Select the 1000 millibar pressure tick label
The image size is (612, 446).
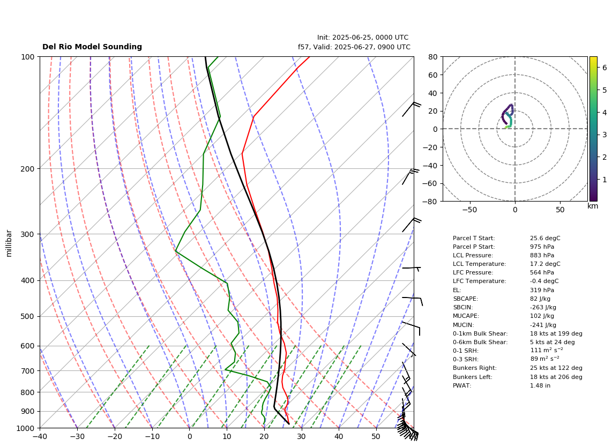tap(26, 428)
